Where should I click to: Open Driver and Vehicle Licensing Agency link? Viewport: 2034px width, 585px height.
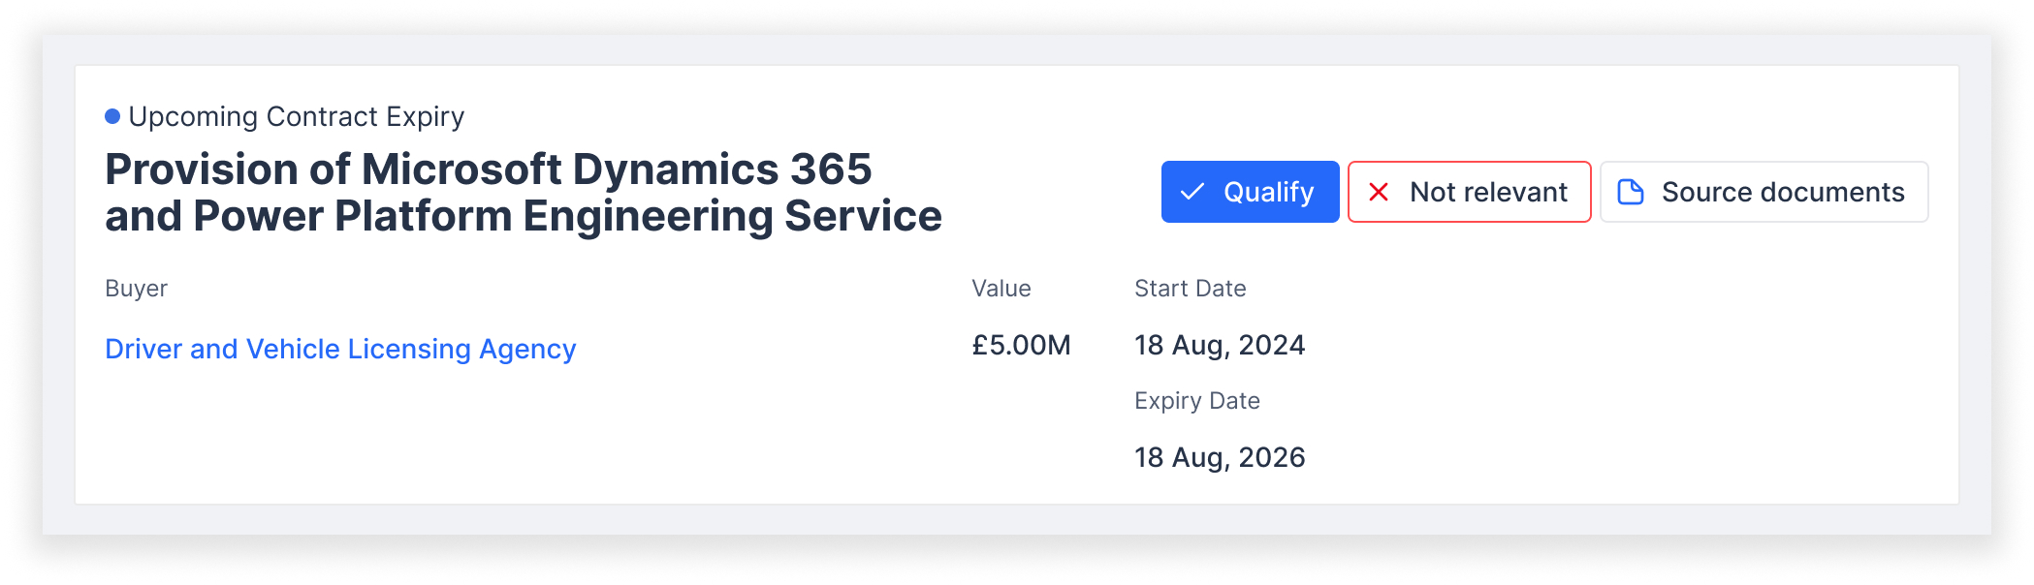point(340,349)
